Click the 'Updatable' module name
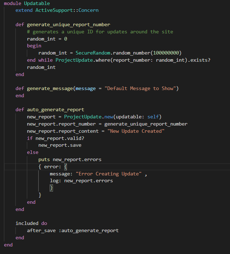 click(x=37, y=4)
